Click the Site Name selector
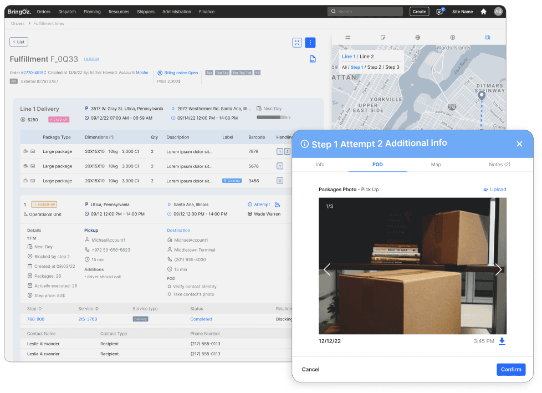Viewport: 542px width, 393px height. click(462, 12)
